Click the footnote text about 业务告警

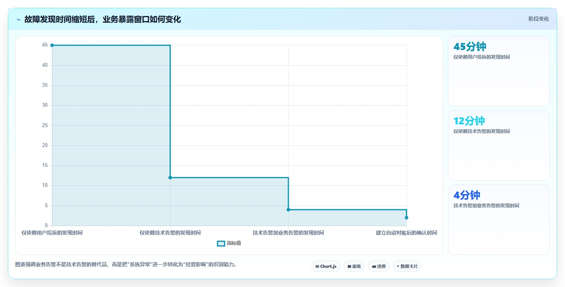click(x=126, y=265)
